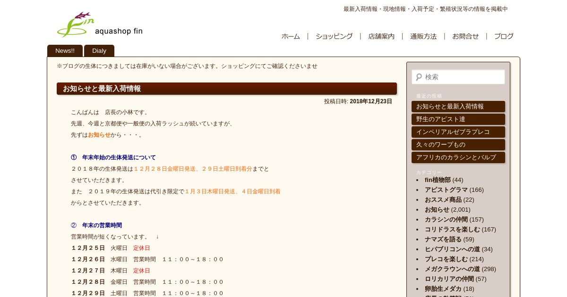567x297 pixels.
Task: Select category おススメ商品
Action: pos(443,199)
